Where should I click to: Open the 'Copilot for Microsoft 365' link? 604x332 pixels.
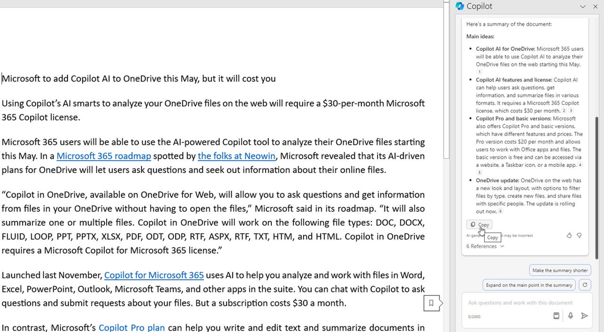(154, 275)
